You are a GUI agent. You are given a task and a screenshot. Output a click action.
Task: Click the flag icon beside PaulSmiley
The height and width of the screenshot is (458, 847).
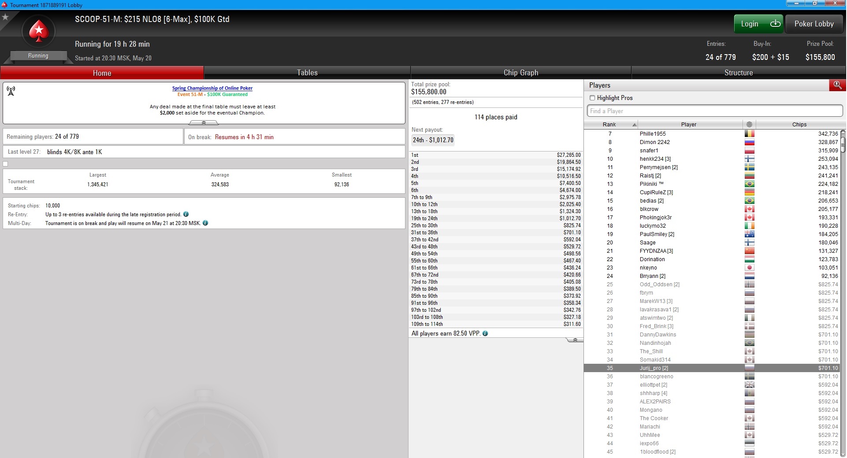click(749, 234)
